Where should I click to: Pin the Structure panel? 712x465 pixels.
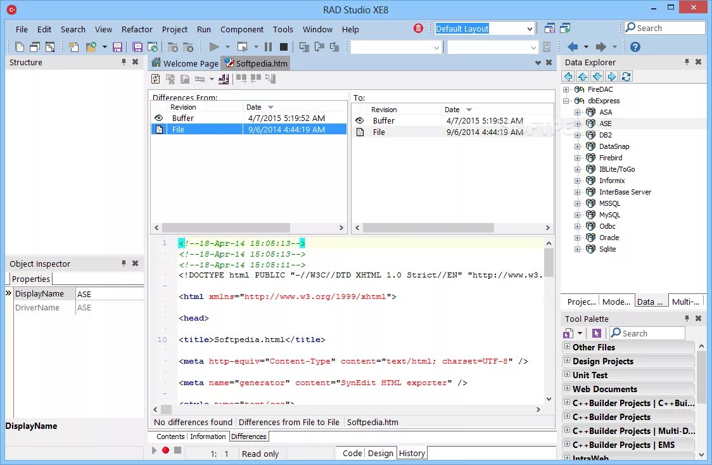(124, 61)
